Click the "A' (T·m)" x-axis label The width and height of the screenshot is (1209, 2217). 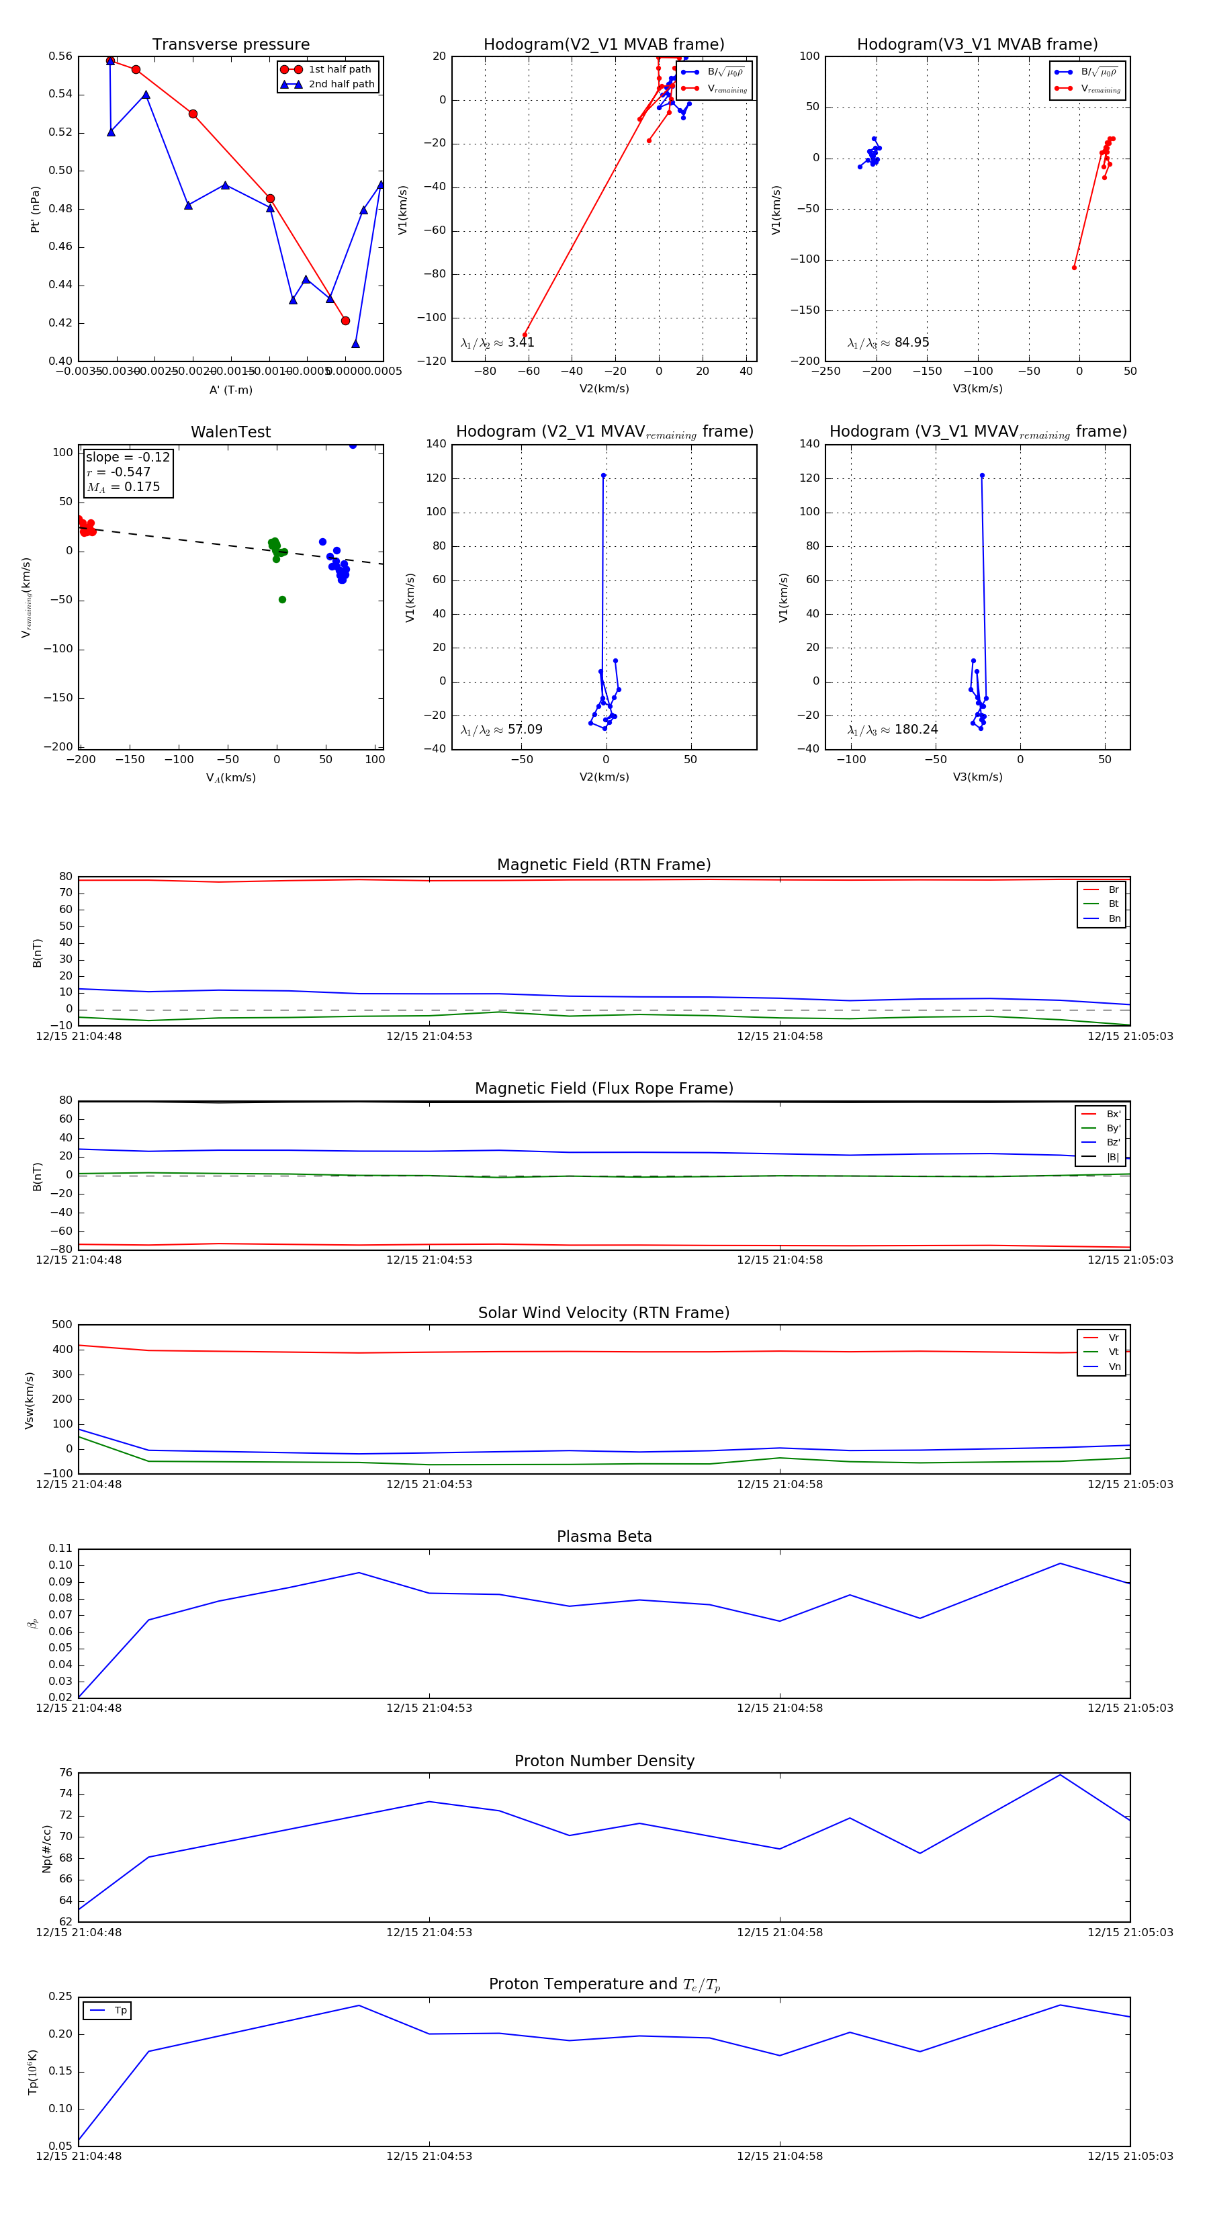(x=230, y=390)
